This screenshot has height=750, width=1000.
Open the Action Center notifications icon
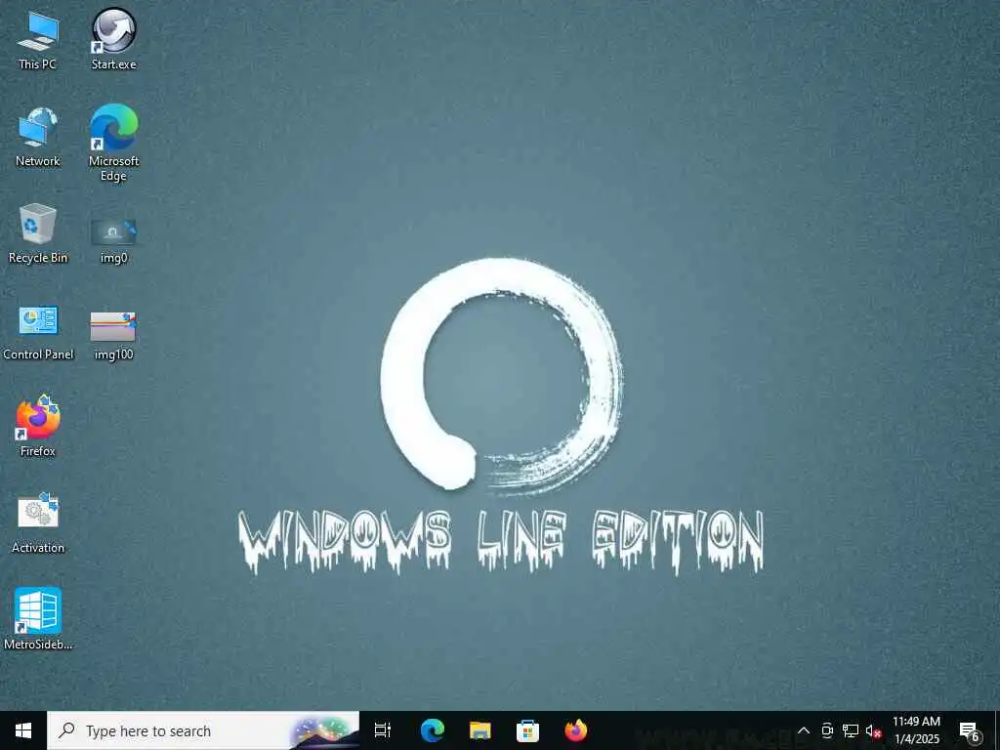[970, 732]
